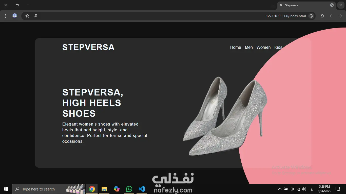Close the Chrome window
Image resolution: width=346 pixels, height=194 pixels.
[x=6, y=5]
